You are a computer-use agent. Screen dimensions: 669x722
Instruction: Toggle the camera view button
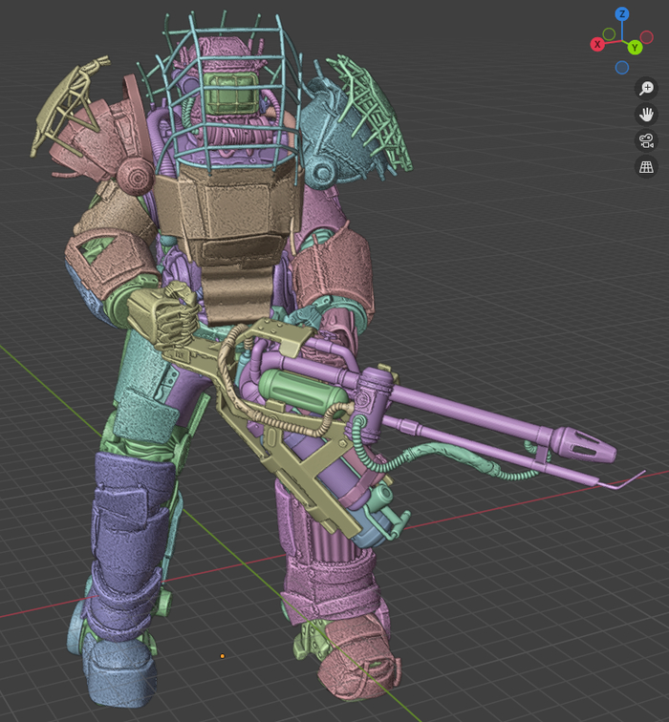646,140
